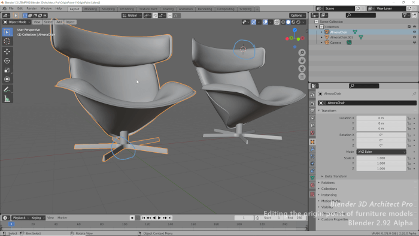Select the Transform tool
The image size is (419, 236).
pos(7,79)
